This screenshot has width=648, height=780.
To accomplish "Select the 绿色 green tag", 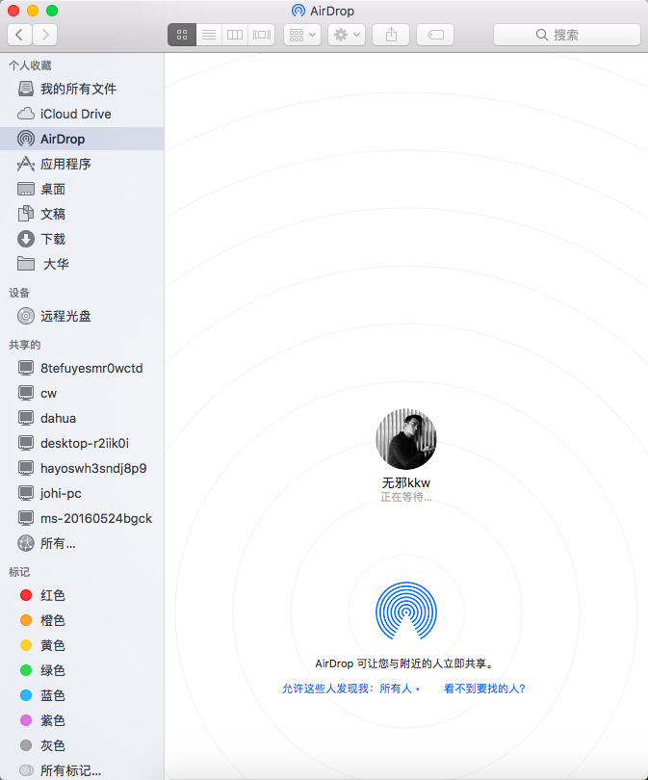I will click(x=82, y=670).
